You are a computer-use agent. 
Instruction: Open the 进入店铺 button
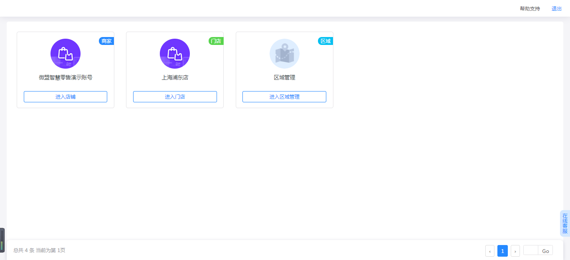click(66, 97)
